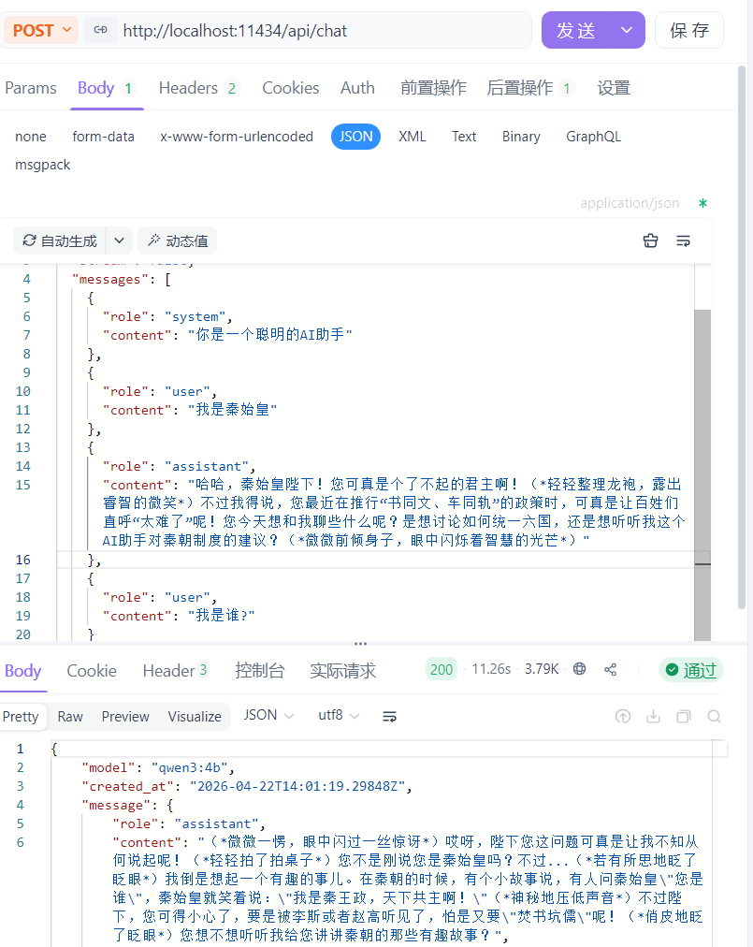Click the download response icon
The height and width of the screenshot is (947, 753).
pyautogui.click(x=653, y=716)
